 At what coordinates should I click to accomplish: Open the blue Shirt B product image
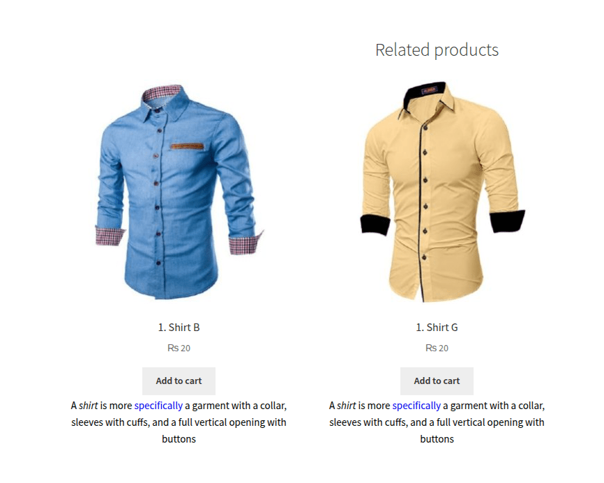(179, 191)
